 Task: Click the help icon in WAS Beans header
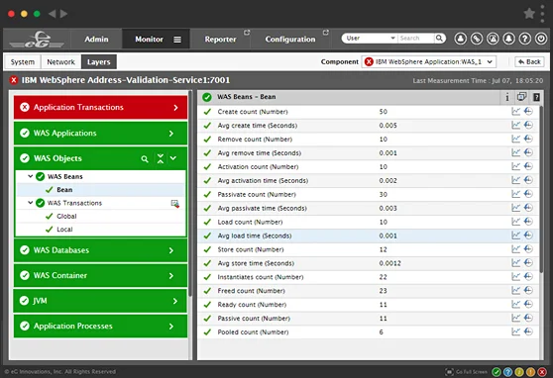tap(536, 97)
